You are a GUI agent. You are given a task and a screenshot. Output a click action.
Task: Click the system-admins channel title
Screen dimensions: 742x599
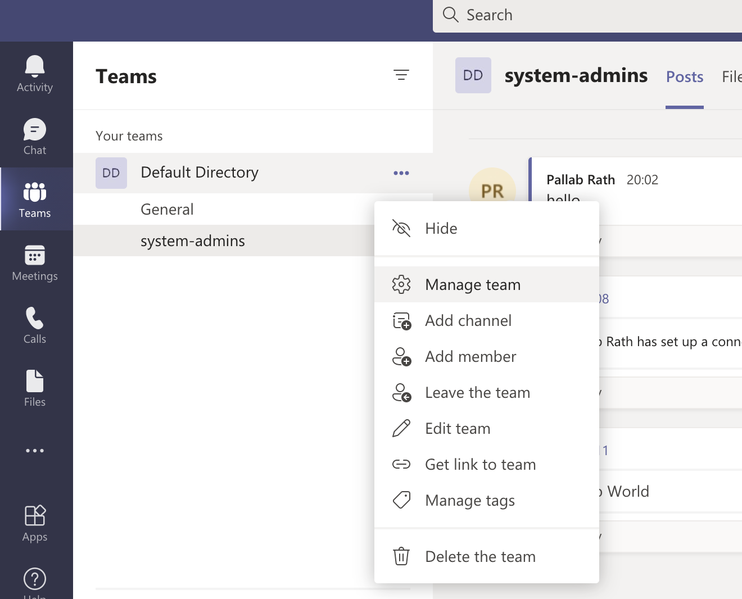(576, 75)
